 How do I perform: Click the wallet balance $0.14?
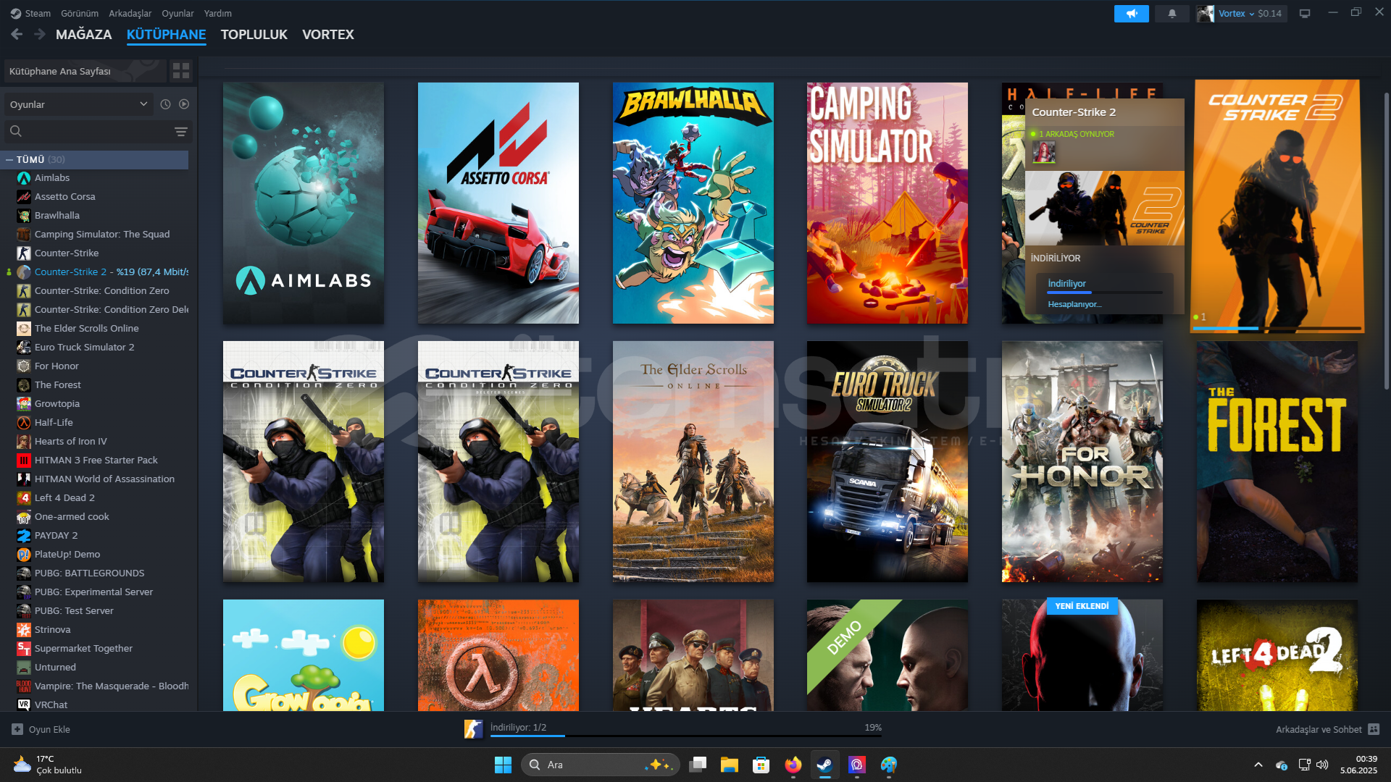[1269, 13]
